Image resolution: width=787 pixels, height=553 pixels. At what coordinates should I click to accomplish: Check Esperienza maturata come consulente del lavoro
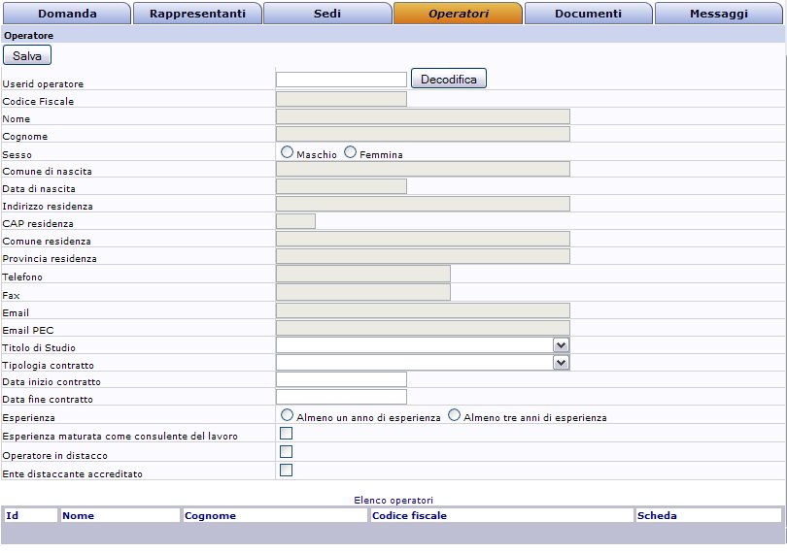pyautogui.click(x=286, y=433)
